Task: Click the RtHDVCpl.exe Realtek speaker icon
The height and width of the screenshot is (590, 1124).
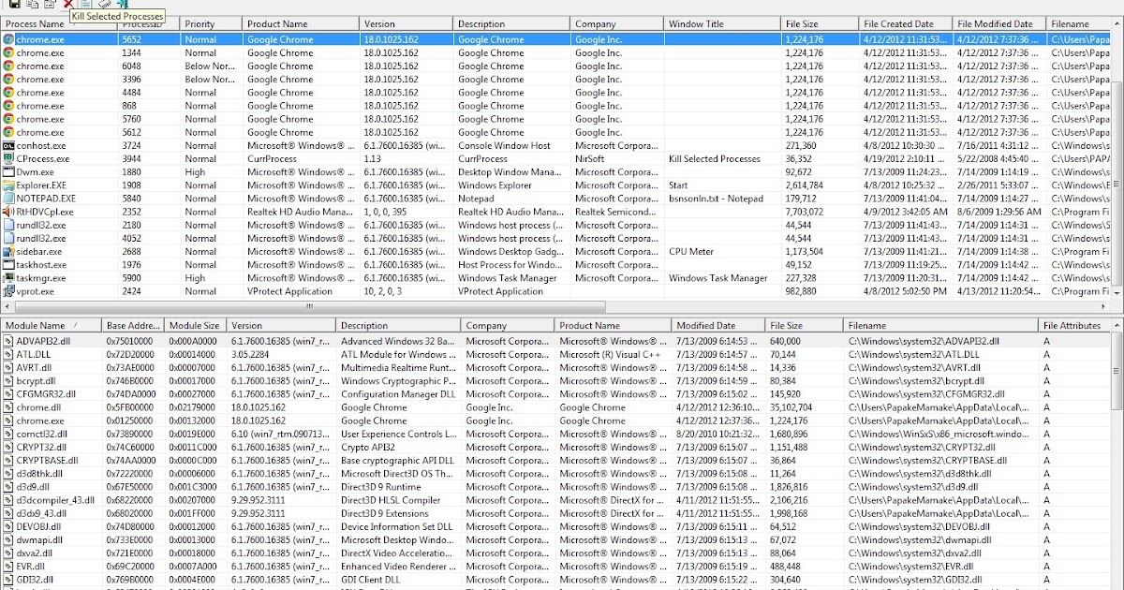Action: point(8,212)
